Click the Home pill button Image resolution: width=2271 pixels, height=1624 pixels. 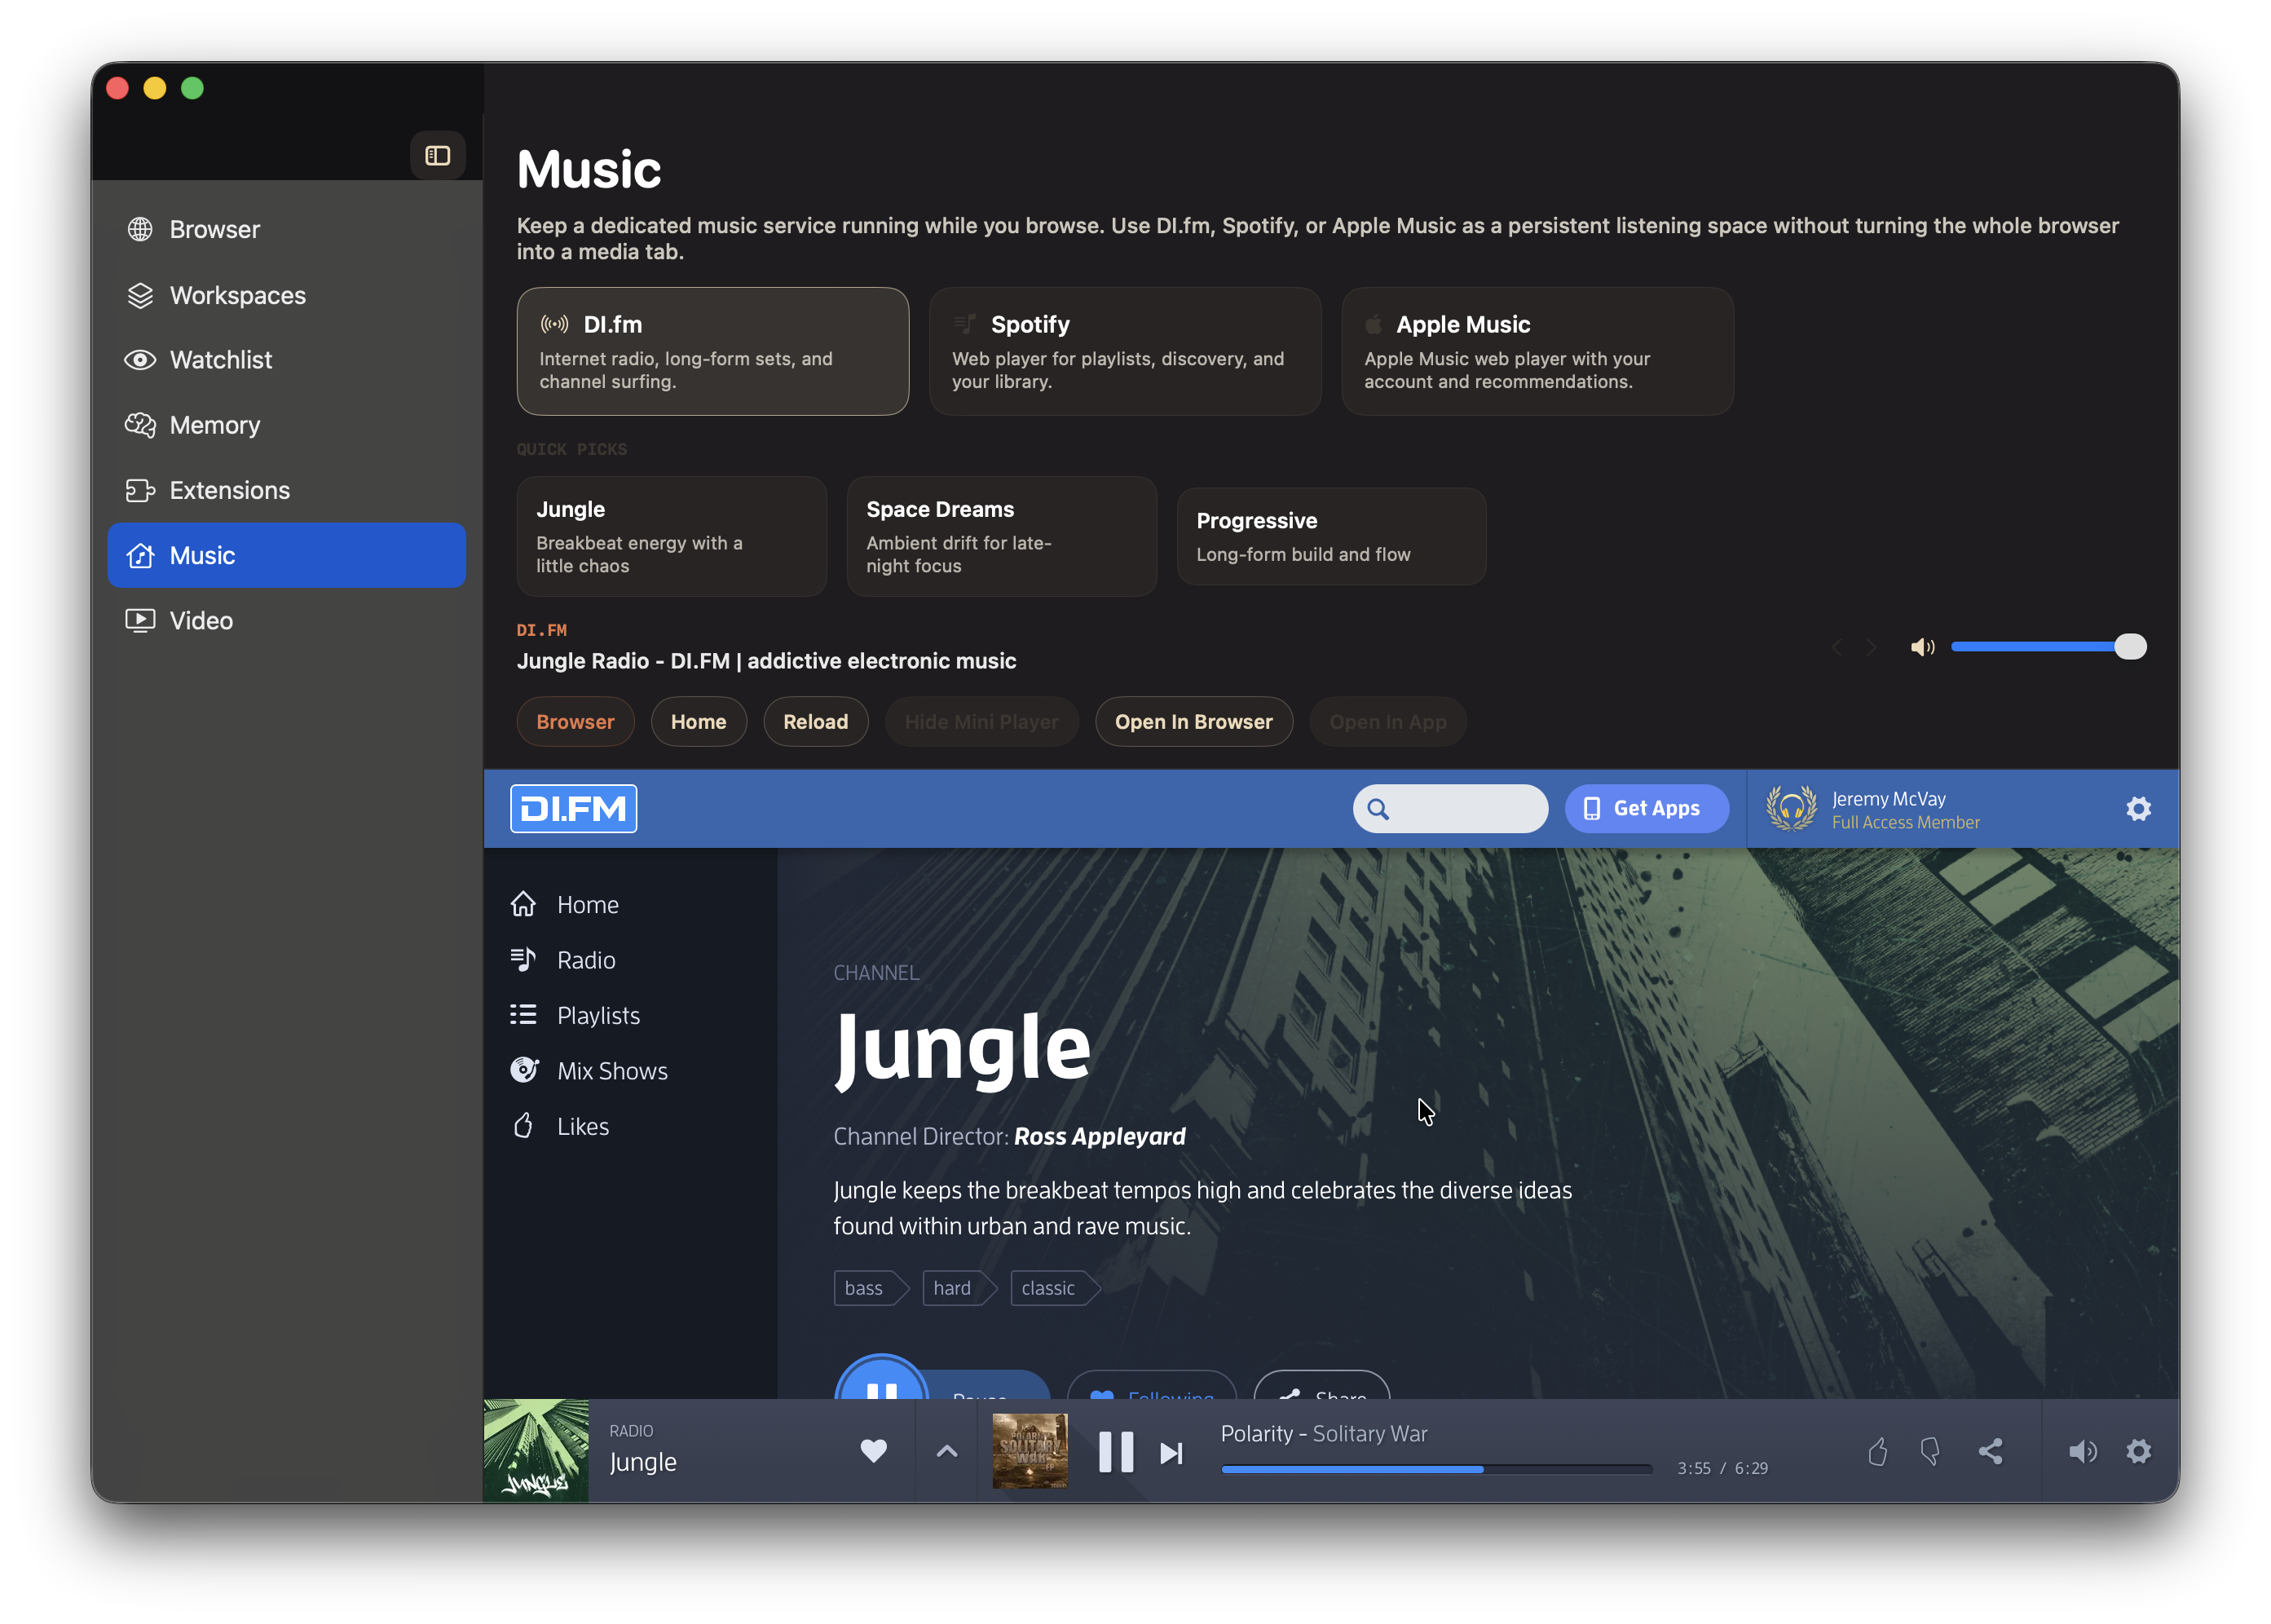(699, 722)
